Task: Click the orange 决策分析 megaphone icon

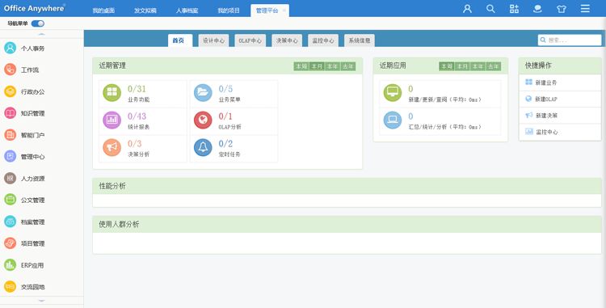Action: click(x=112, y=147)
